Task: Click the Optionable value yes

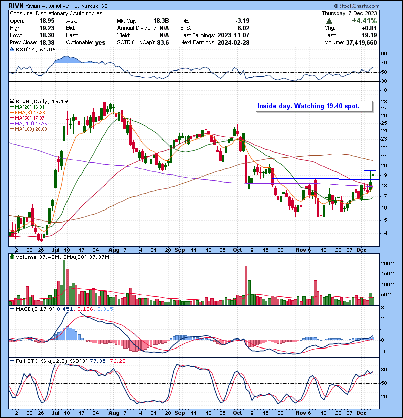Action: [x=100, y=43]
